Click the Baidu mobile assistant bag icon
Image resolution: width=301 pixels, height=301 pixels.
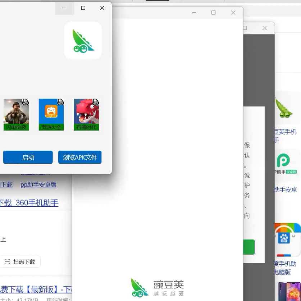pyautogui.click(x=287, y=240)
